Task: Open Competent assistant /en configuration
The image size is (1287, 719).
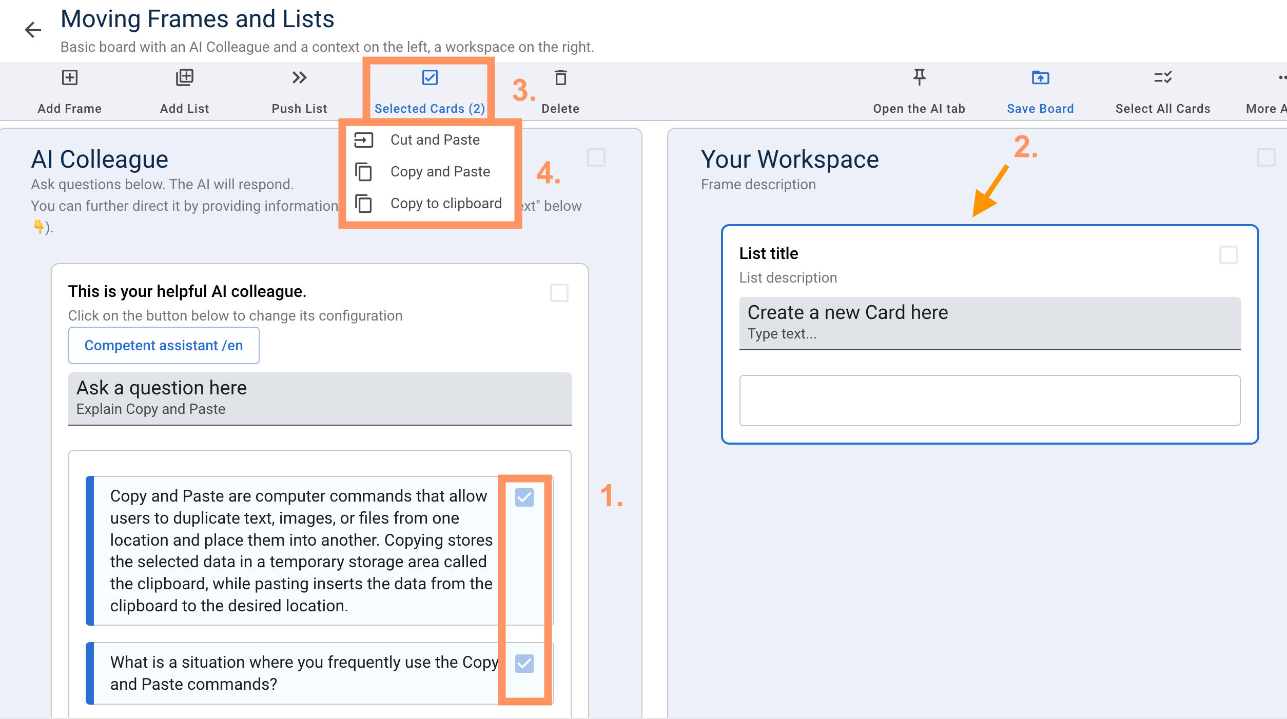Action: coord(164,346)
